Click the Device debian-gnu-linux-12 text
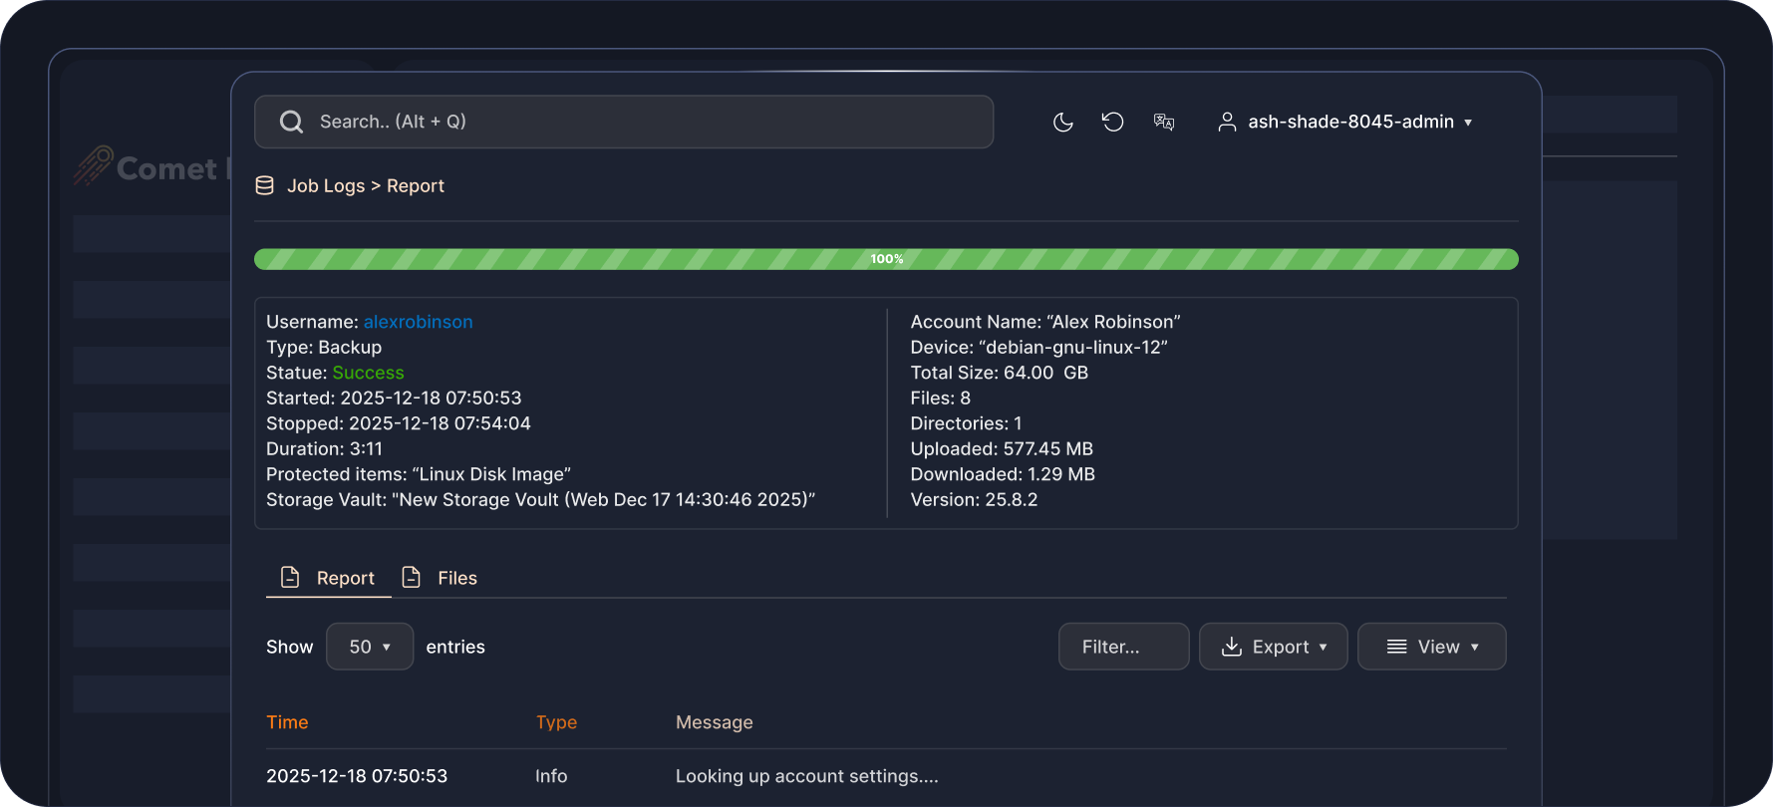This screenshot has width=1773, height=807. (x=1039, y=347)
